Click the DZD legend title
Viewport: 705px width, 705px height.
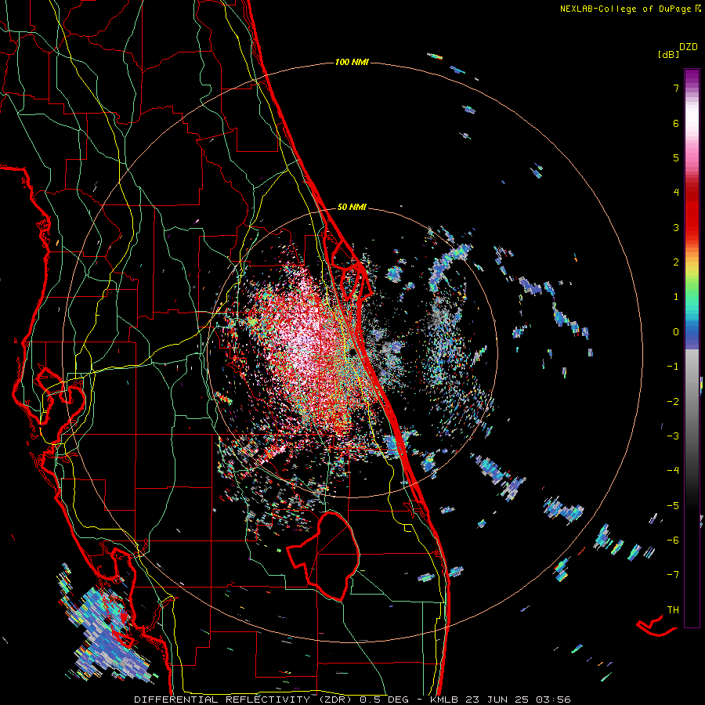[689, 47]
